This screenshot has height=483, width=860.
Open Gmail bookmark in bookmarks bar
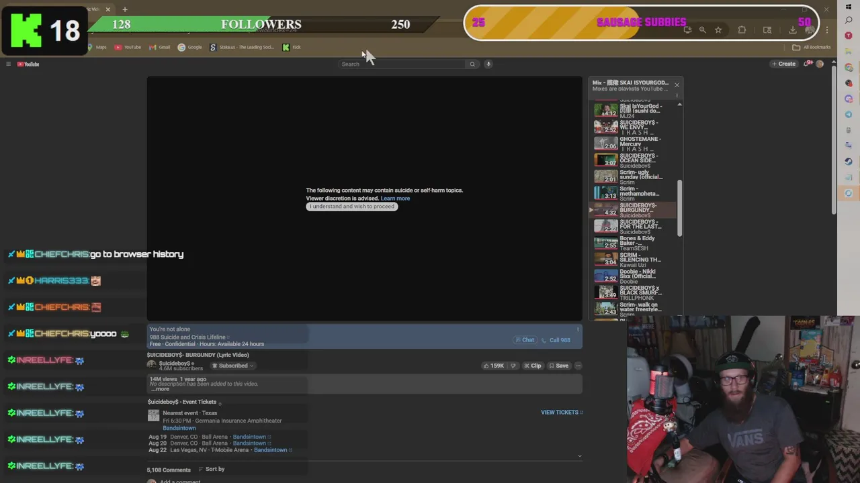pos(160,47)
